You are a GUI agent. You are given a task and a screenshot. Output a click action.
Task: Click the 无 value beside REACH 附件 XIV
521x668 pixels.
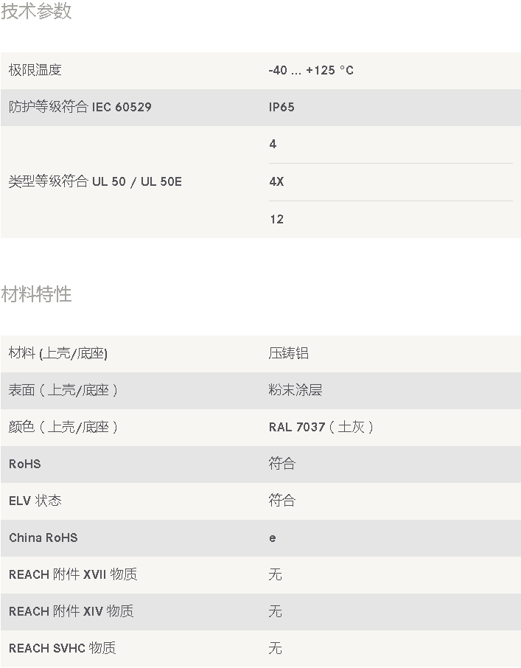(275, 611)
